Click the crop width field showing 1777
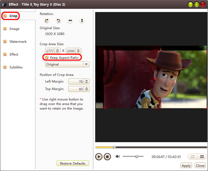The width and height of the screenshot is (208, 171). click(50, 51)
